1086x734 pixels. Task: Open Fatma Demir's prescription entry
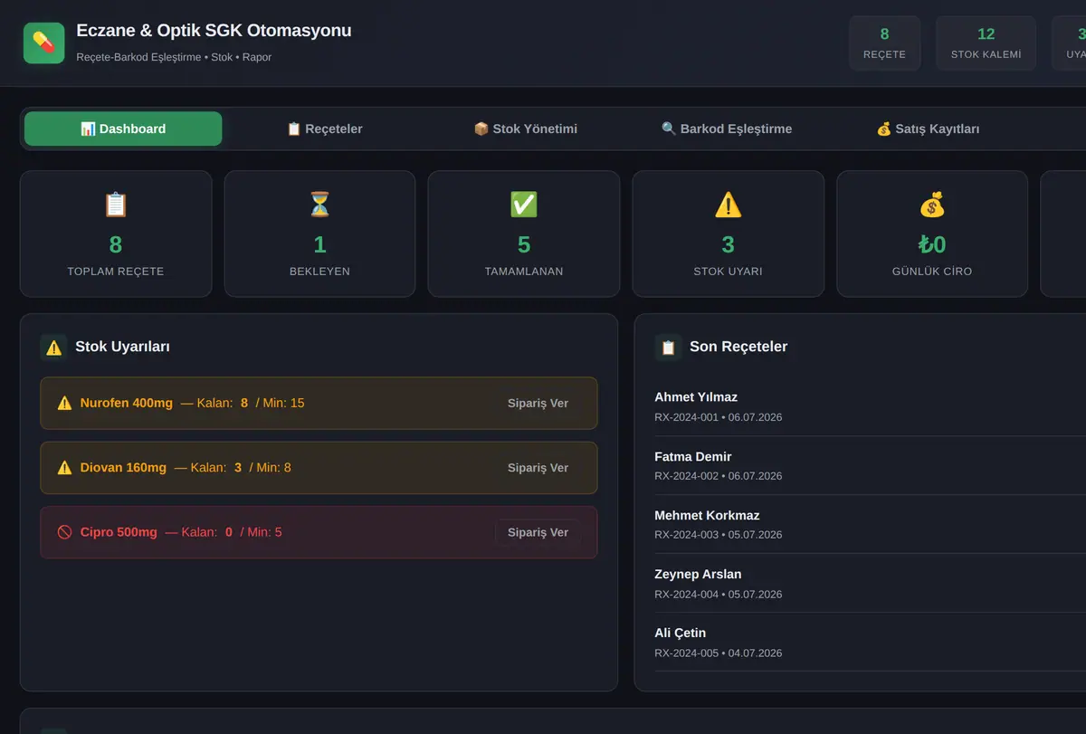[x=870, y=465]
